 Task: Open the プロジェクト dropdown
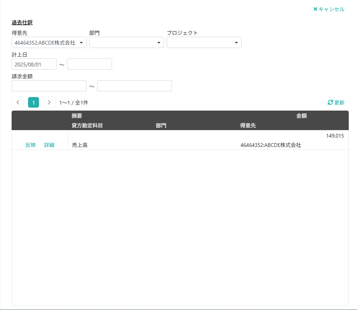click(x=204, y=43)
